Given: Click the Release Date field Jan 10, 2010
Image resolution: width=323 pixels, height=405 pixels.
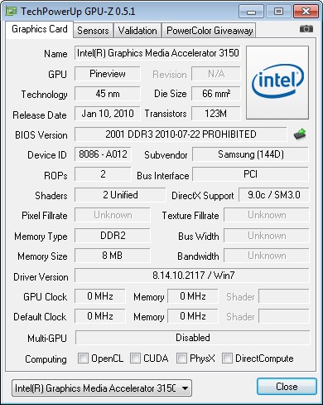Looking at the screenshot, I should click(x=108, y=114).
